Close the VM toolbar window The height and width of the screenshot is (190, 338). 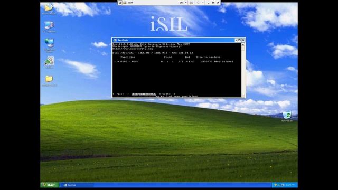[x=218, y=3]
